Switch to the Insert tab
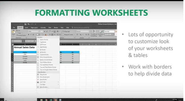Image resolution: width=185 pixels, height=101 pixels. tap(27, 27)
